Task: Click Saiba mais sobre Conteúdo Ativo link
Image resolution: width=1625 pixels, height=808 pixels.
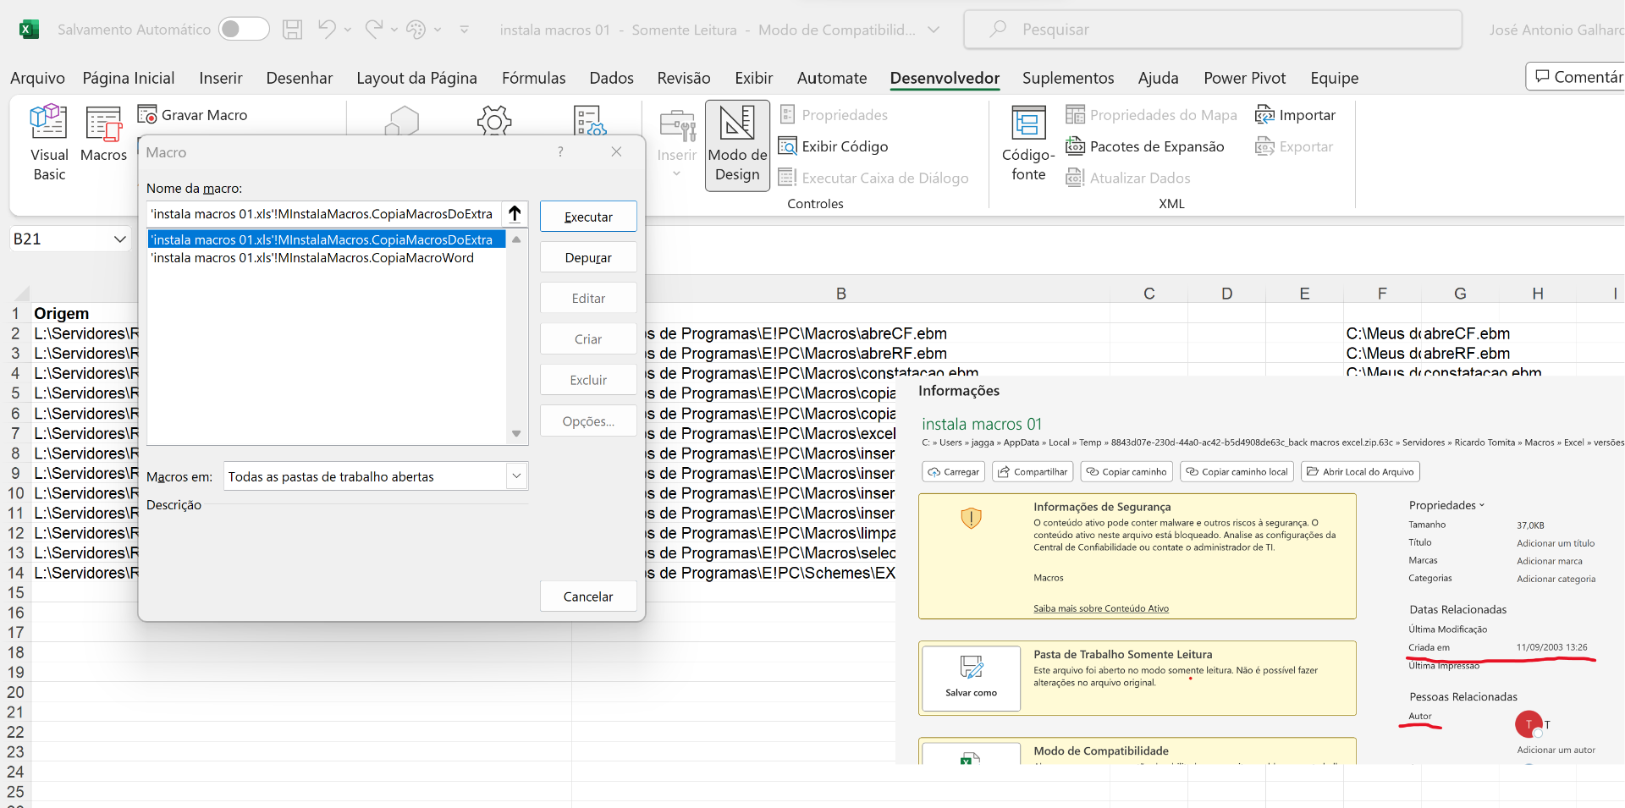Action: pos(1100,608)
